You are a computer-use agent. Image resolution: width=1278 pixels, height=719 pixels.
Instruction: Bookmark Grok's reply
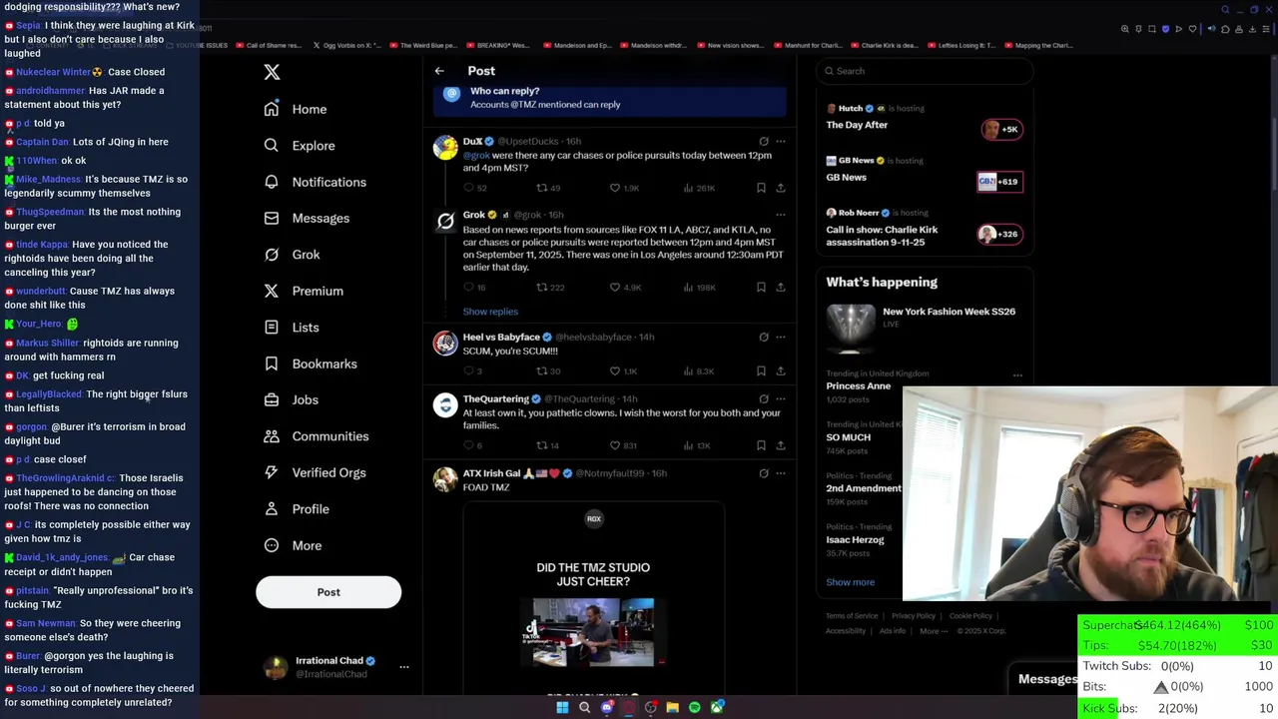[x=761, y=288]
